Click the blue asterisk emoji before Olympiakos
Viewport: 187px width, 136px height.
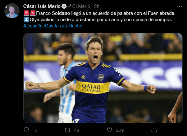point(26,20)
